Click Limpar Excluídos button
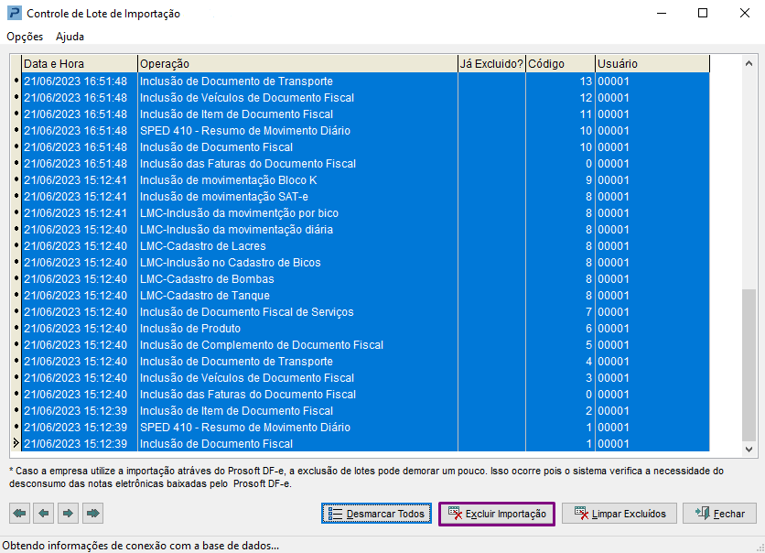Screen dimensions: 765x553 point(620,514)
